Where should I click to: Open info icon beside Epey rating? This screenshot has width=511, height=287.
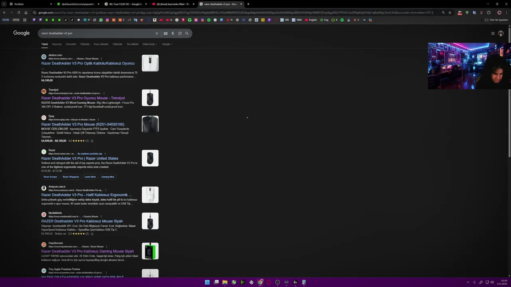pyautogui.click(x=92, y=141)
